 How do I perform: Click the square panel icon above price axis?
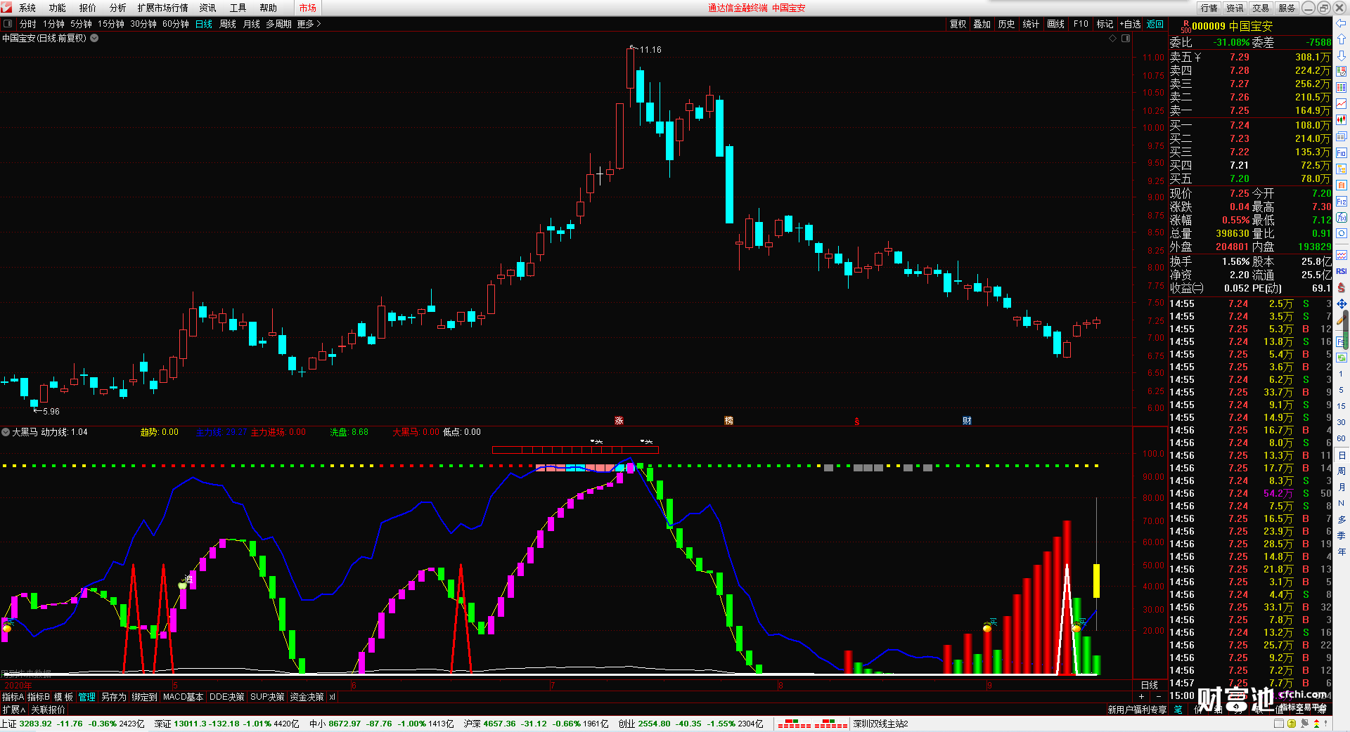tap(1126, 38)
